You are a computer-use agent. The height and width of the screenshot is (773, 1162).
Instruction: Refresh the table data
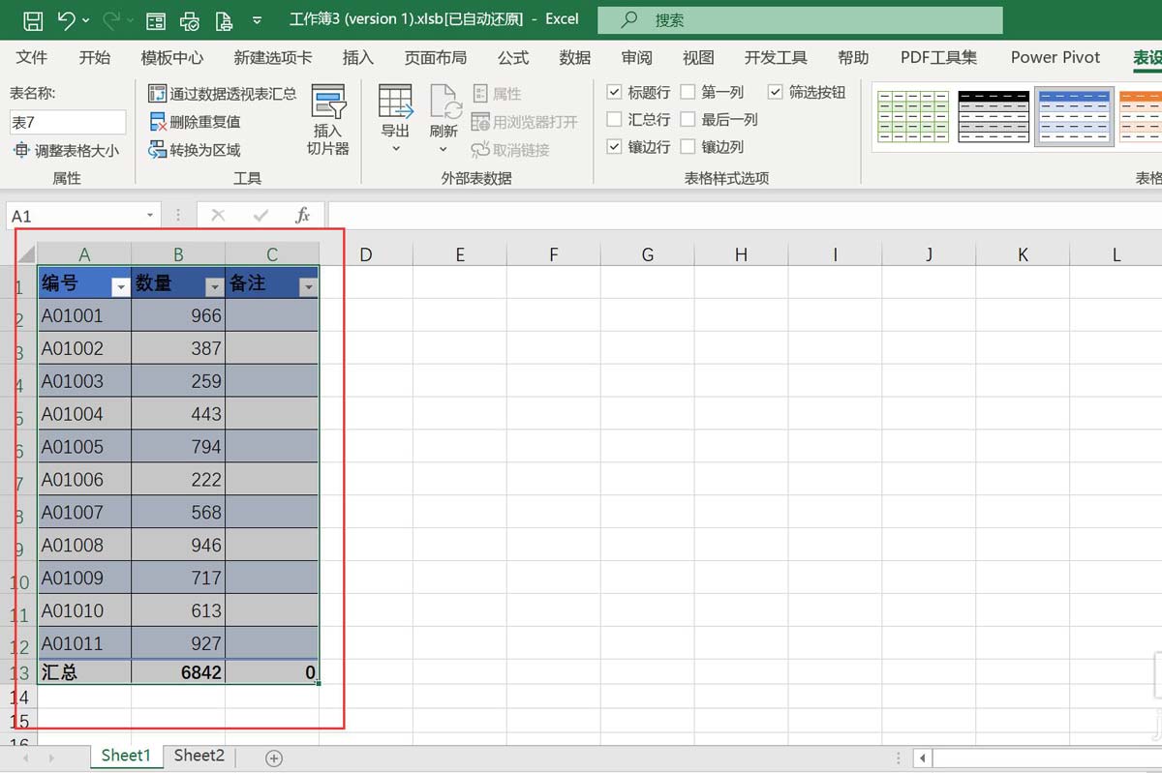tap(443, 116)
